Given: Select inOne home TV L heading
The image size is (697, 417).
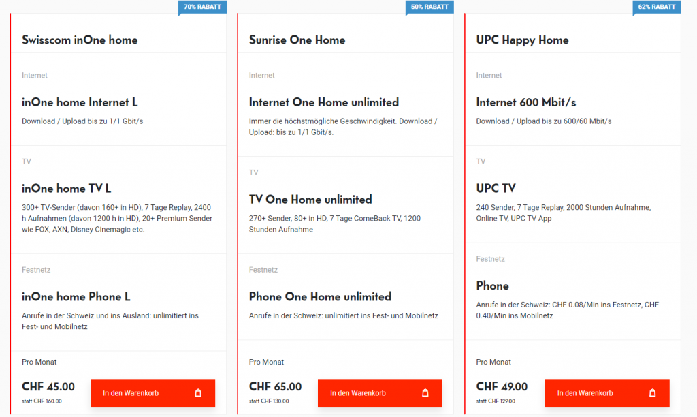Looking at the screenshot, I should click(66, 189).
